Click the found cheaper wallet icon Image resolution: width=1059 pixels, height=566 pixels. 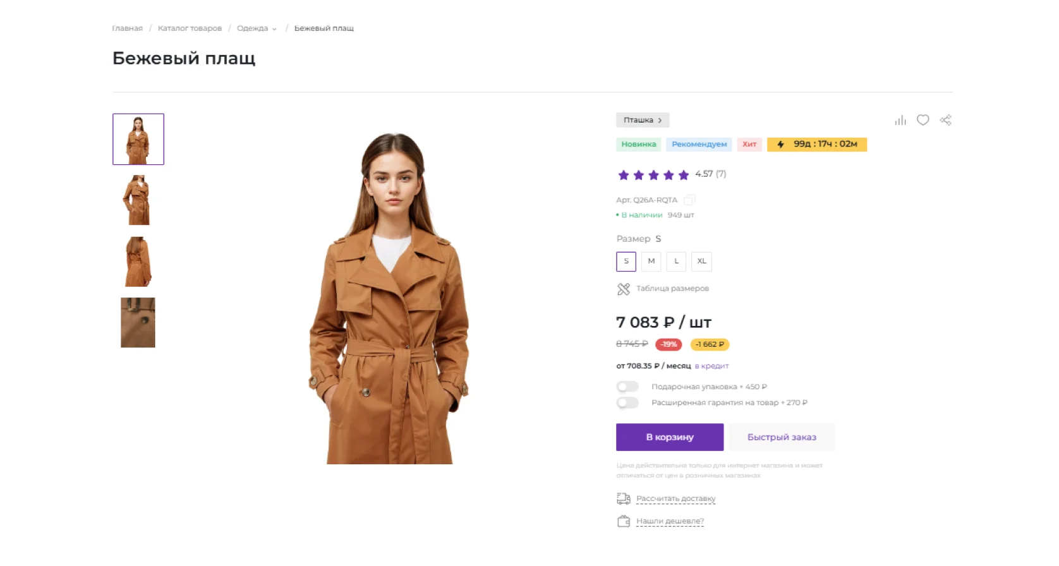[x=624, y=521]
